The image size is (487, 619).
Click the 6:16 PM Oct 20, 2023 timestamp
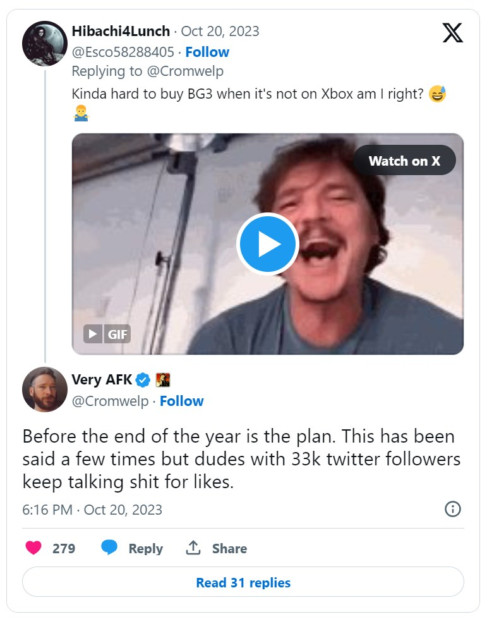point(92,510)
